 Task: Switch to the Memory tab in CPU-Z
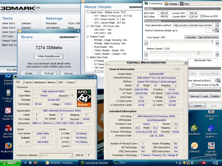[51, 82]
